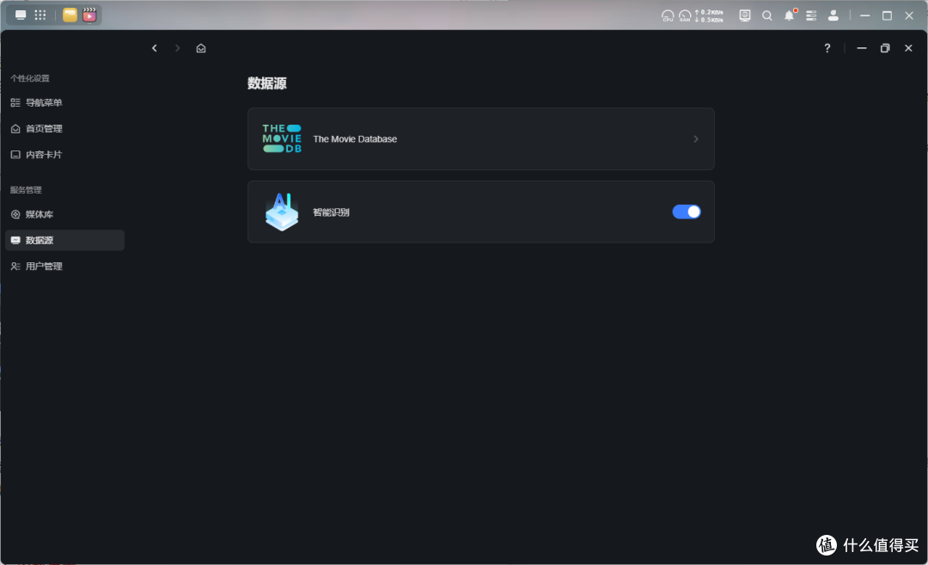928x565 pixels.
Task: Open The Movie Database source card
Action: pyautogui.click(x=480, y=138)
